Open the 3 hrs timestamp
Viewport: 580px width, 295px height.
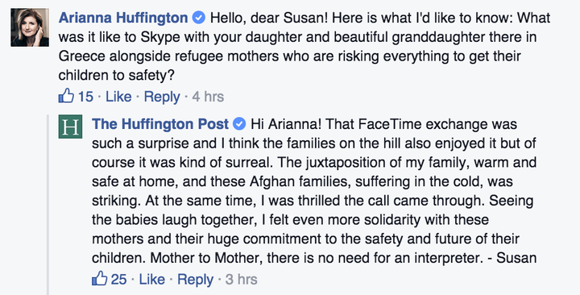(241, 280)
